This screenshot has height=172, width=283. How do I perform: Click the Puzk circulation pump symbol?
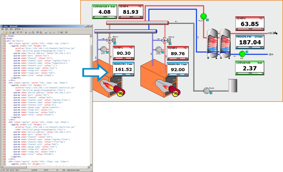tap(206, 91)
